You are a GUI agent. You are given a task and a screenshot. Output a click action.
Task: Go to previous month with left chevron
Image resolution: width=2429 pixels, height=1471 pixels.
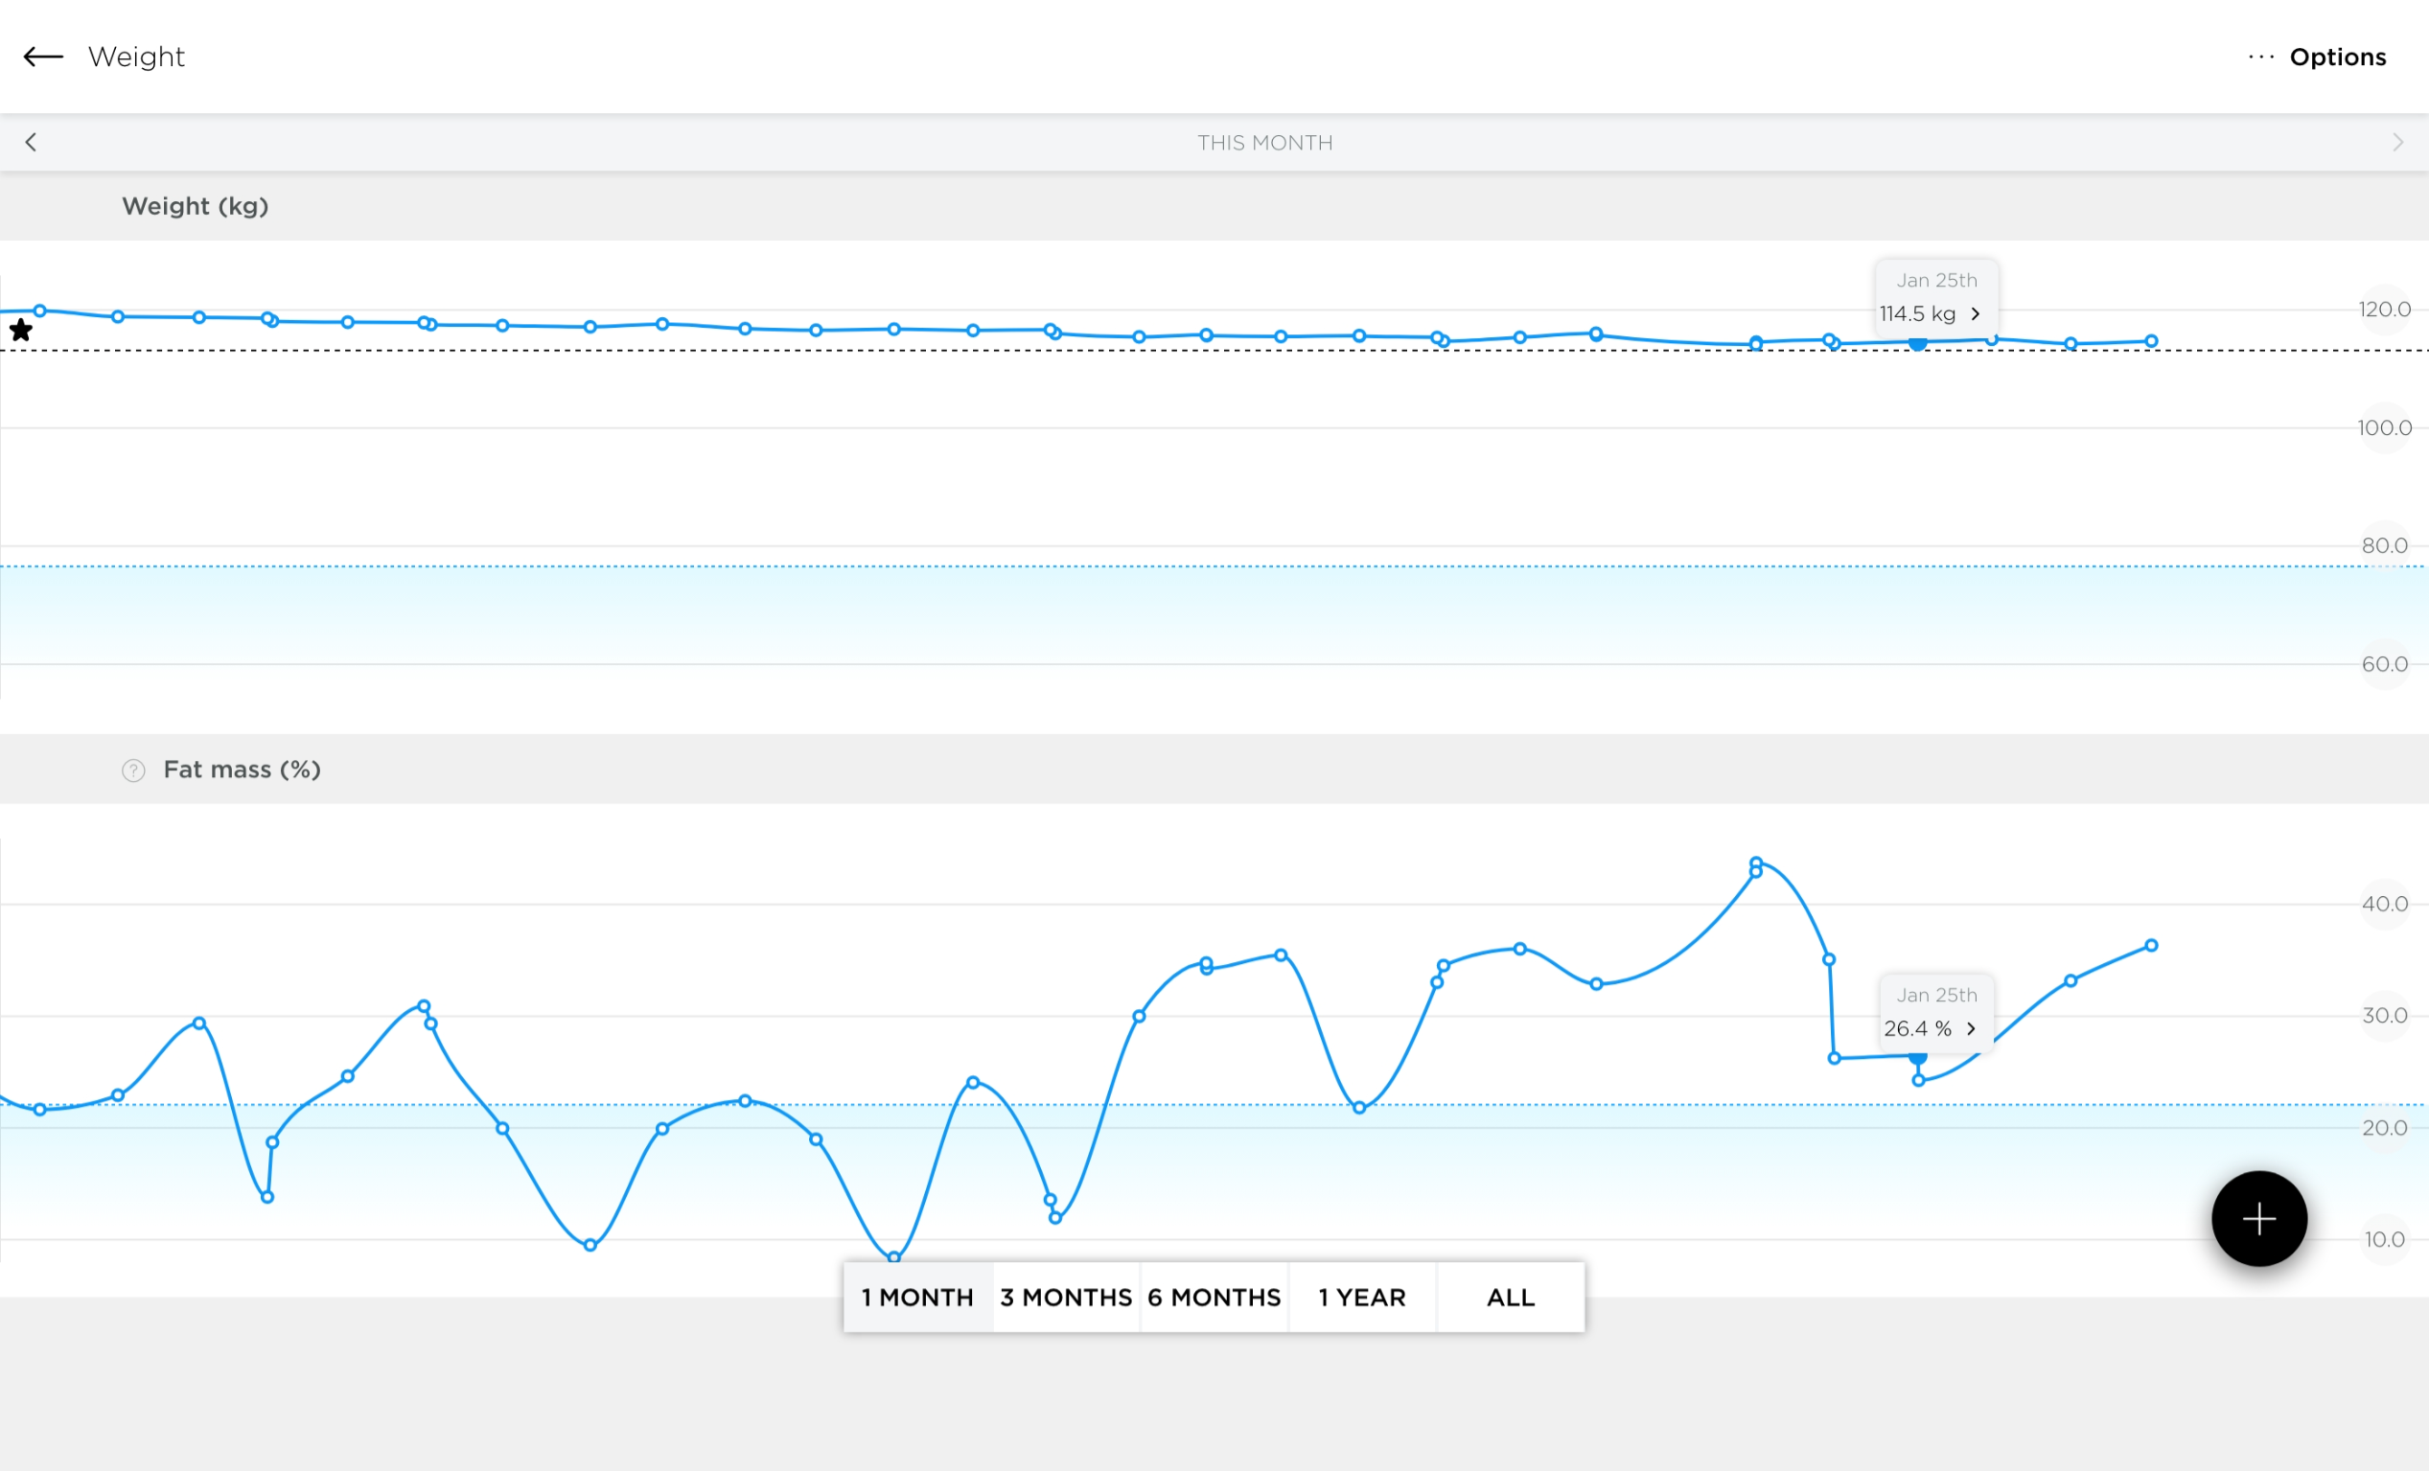point(31,143)
